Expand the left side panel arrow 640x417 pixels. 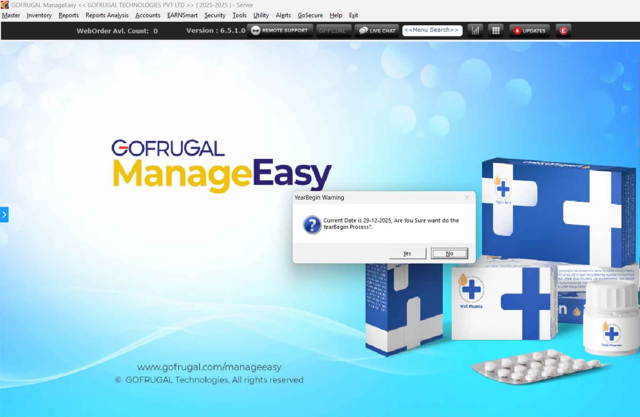pos(4,215)
